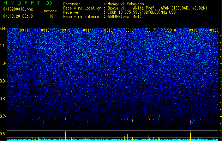Click time marker 0316

(x=130, y=30)
